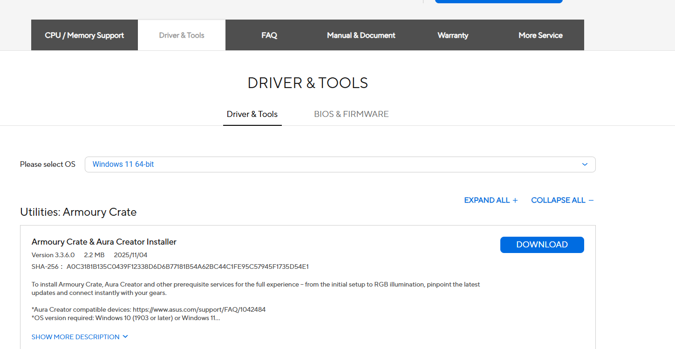
Task: Open the Warranty tab
Action: click(x=453, y=35)
